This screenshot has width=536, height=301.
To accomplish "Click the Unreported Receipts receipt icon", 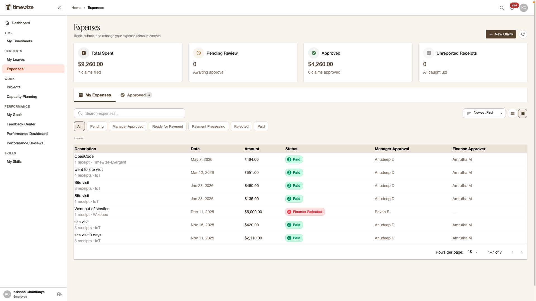I will [429, 53].
